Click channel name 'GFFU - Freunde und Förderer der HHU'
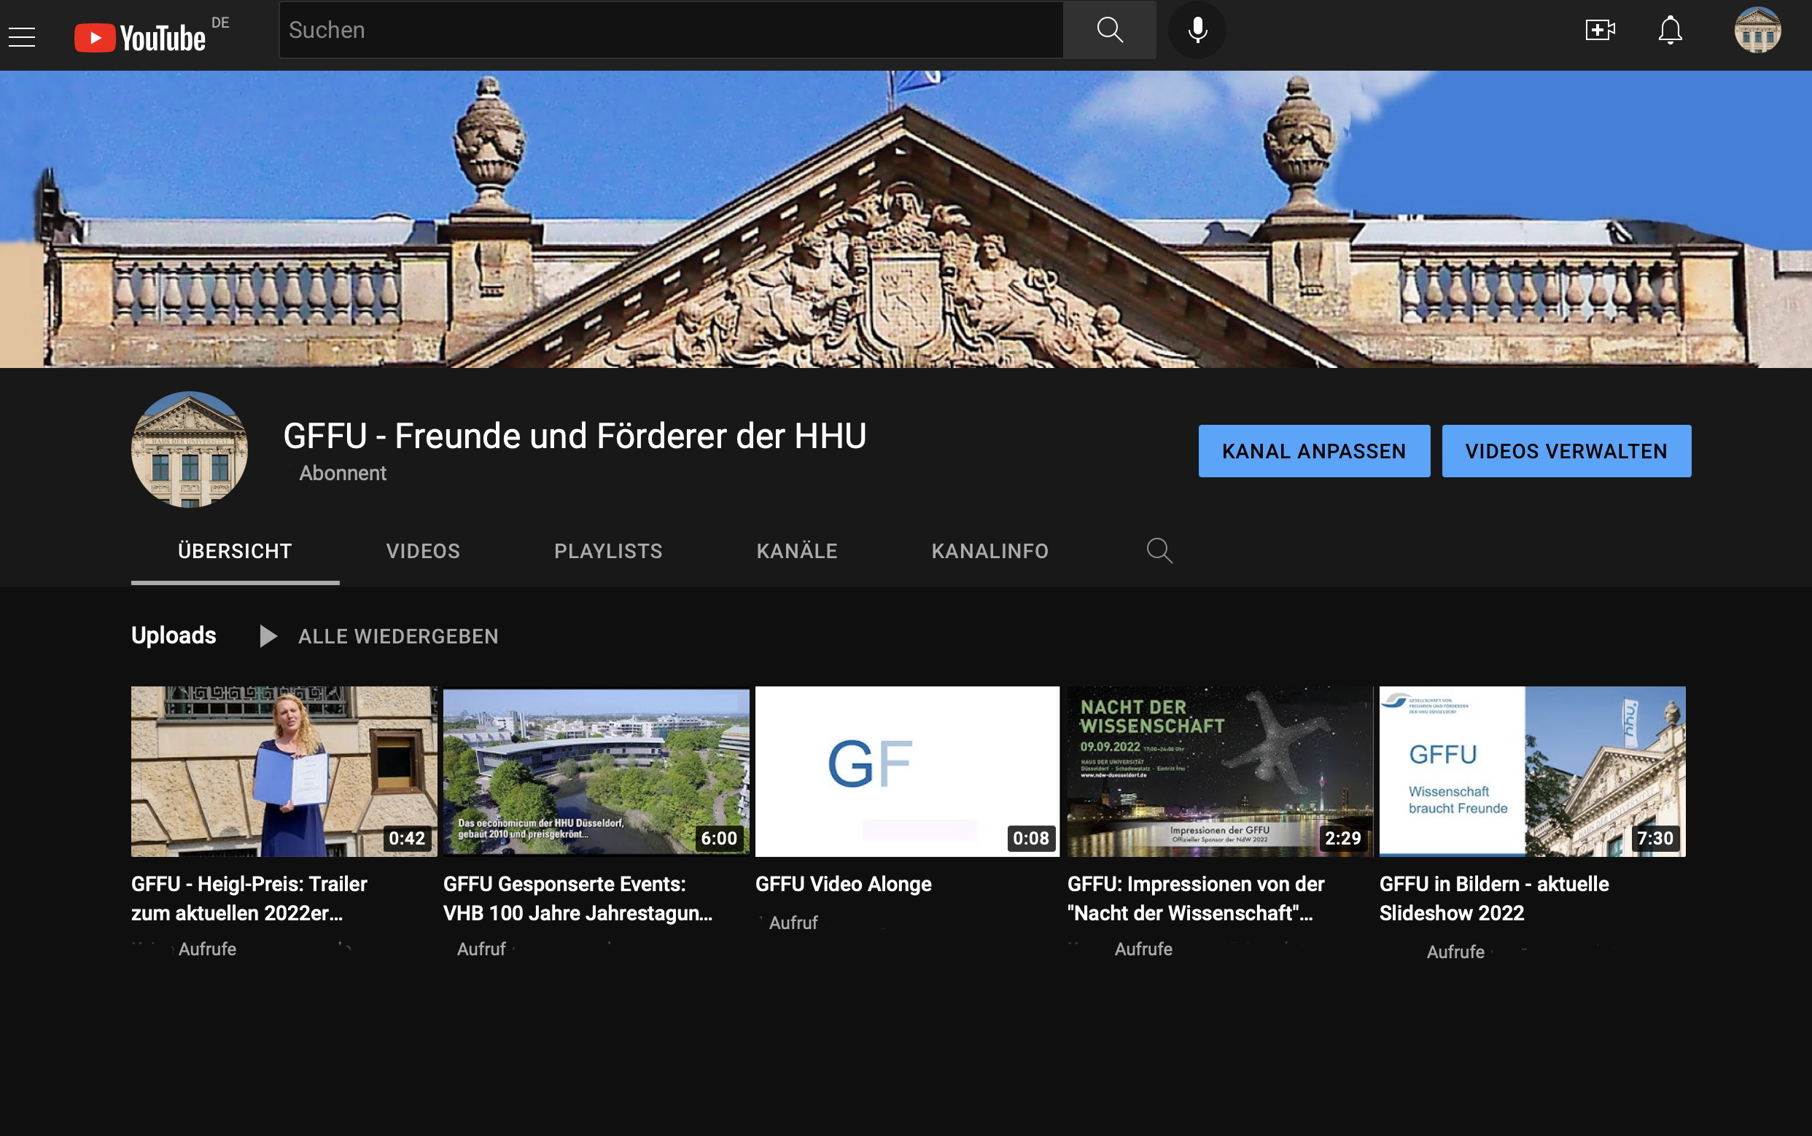The height and width of the screenshot is (1136, 1812). point(575,436)
